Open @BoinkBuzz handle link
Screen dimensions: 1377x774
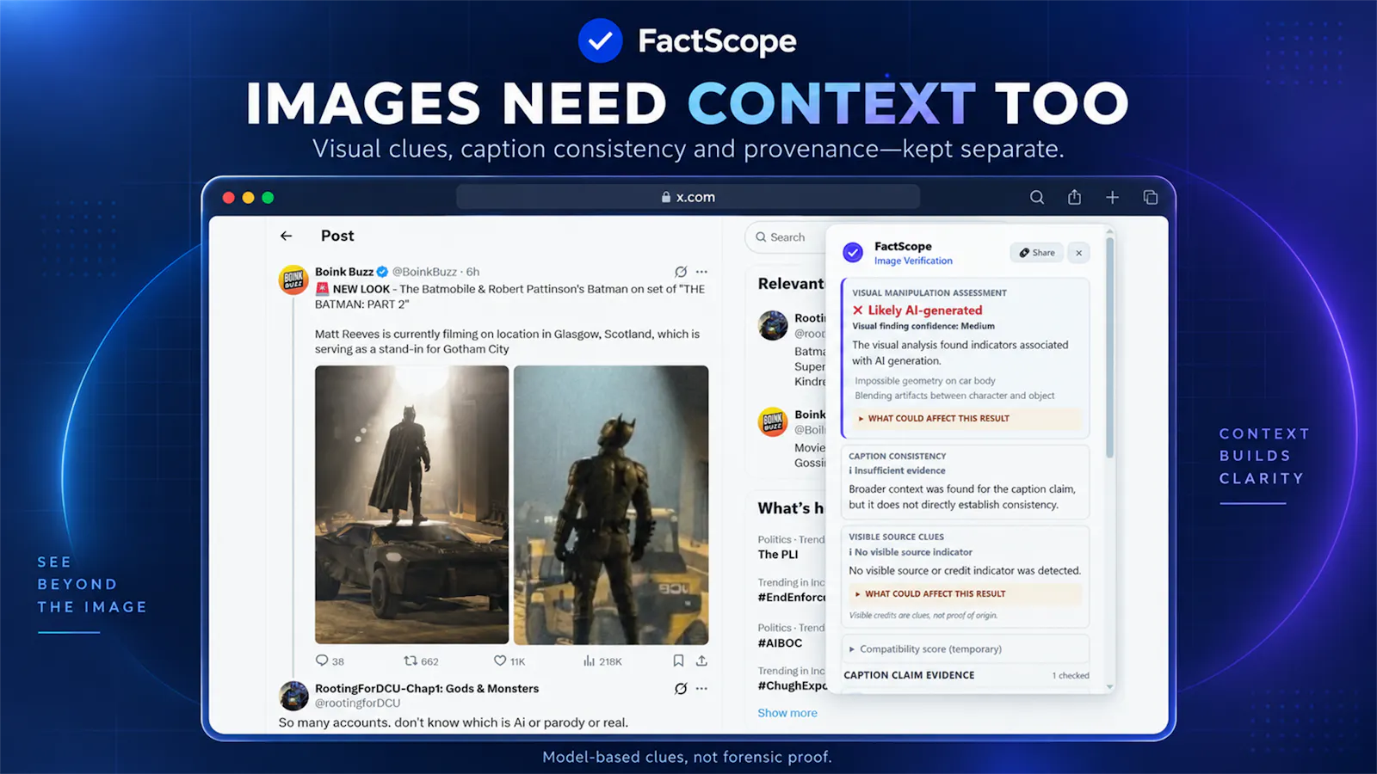pos(425,272)
